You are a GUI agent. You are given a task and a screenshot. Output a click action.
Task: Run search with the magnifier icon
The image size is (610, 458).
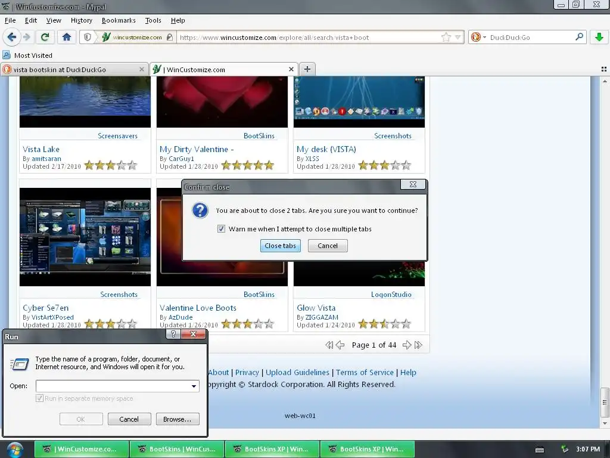[x=579, y=37]
